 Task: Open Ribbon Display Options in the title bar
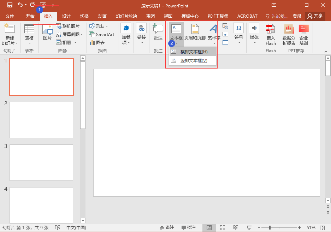pos(274,5)
